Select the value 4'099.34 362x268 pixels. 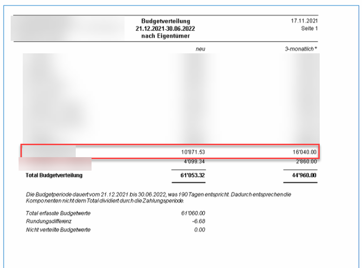(194, 161)
